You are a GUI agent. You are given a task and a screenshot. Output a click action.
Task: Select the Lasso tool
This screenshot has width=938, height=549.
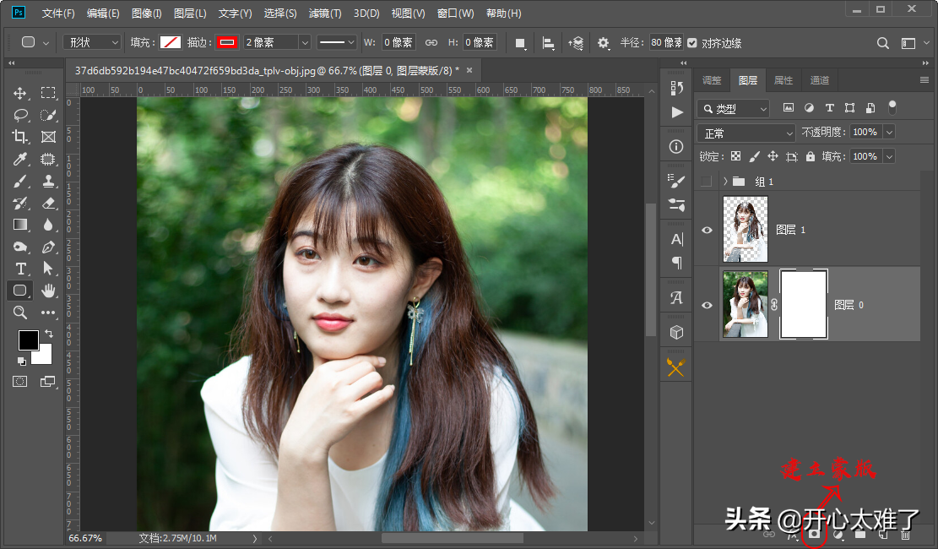tap(20, 115)
